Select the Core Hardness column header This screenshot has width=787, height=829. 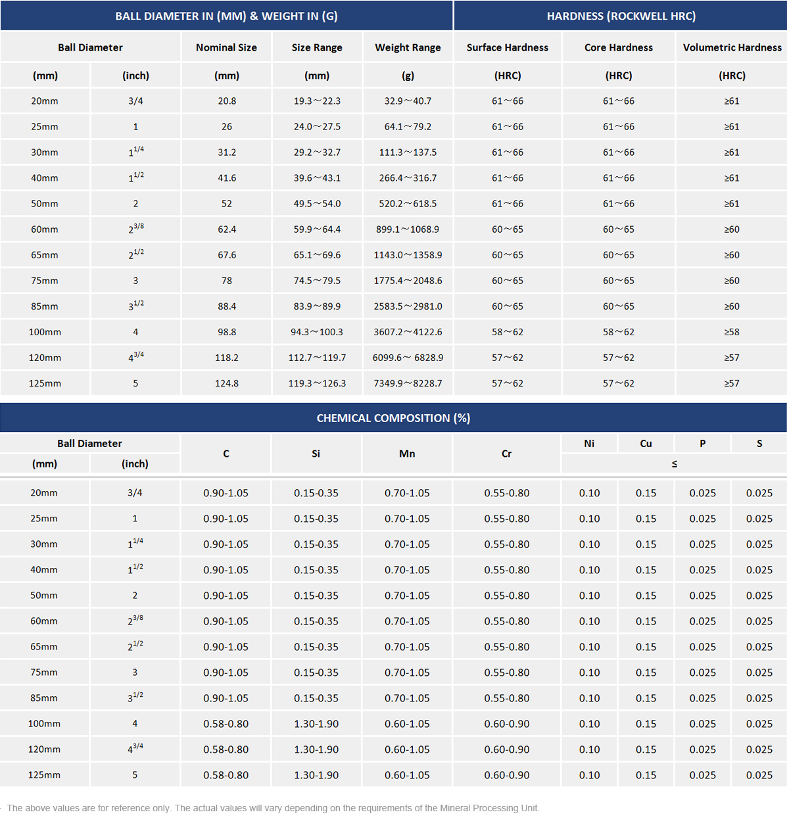(618, 47)
